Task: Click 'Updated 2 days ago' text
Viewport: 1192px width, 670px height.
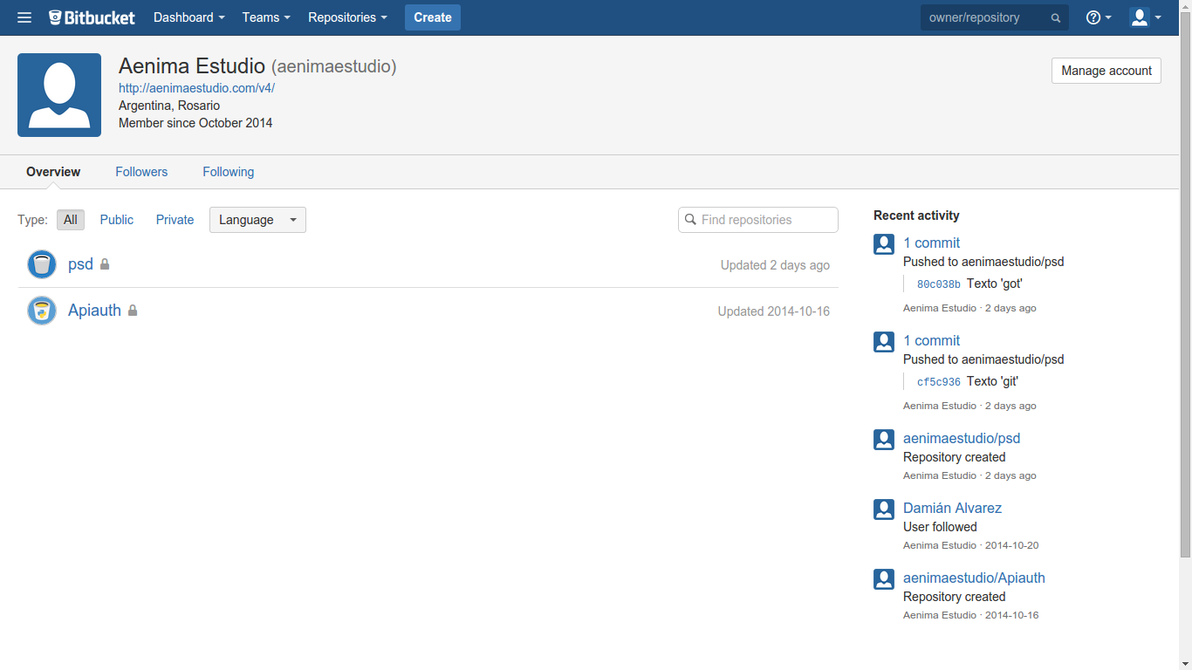Action: pyautogui.click(x=775, y=265)
